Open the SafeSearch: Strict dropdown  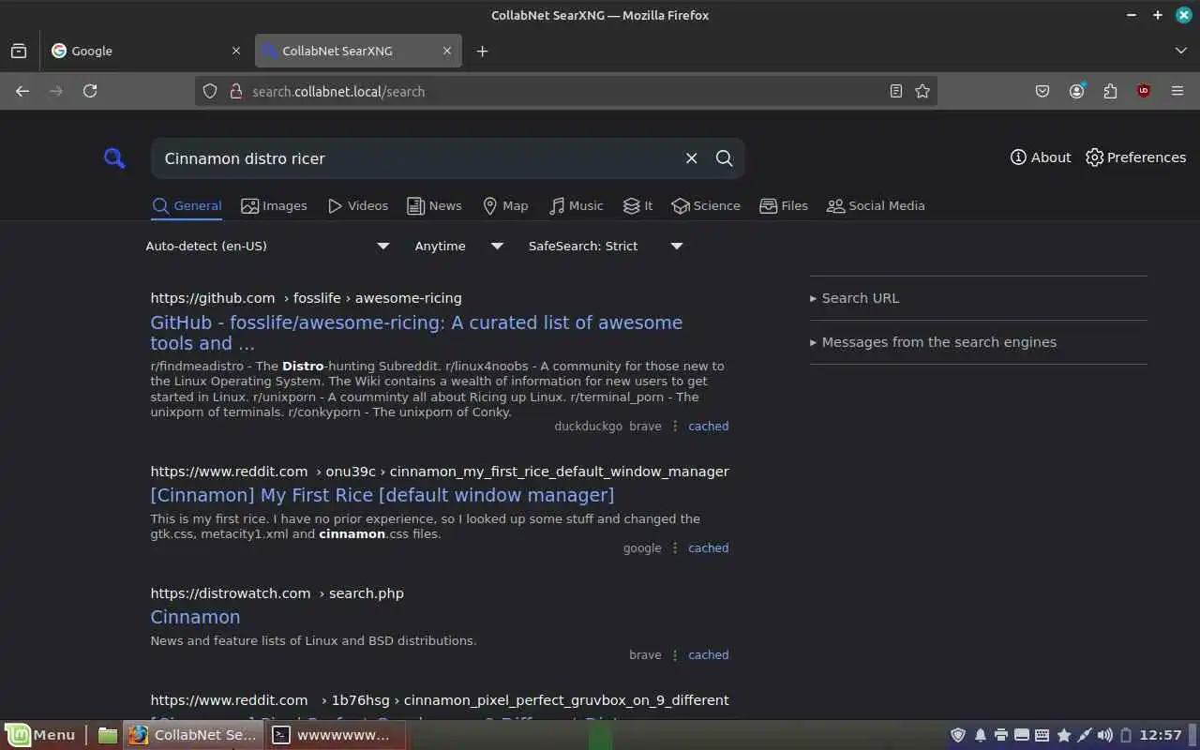coord(606,246)
